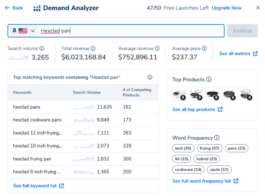The height and width of the screenshot is (196, 265).
Task: Click the Demand Analyzer bar chart logo
Action: pyautogui.click(x=37, y=8)
